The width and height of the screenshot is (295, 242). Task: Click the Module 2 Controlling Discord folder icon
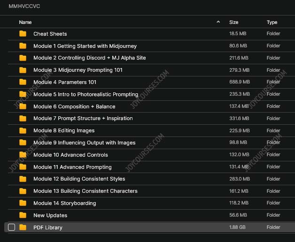click(x=23, y=58)
